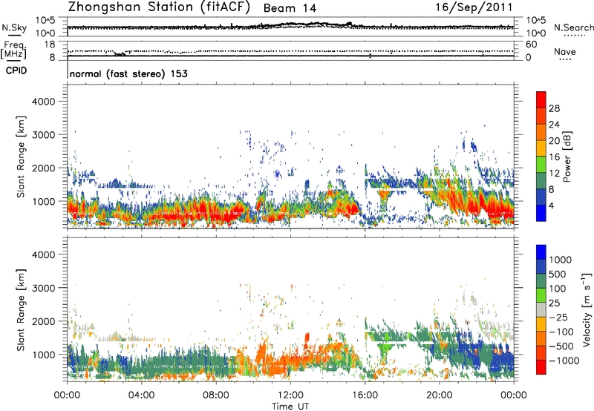This screenshot has height=411, width=594.
Task: Click the "-100" label on Velocity color bar
Action: click(561, 332)
